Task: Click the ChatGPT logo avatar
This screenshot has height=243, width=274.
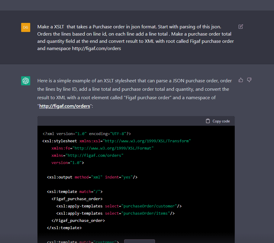Action: 26,81
